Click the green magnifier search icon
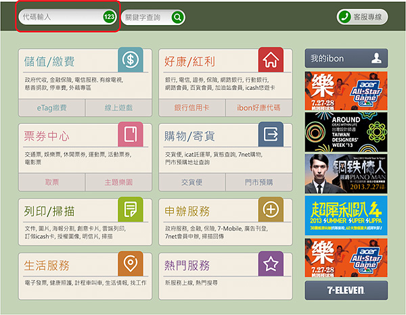This screenshot has width=406, height=315. [177, 18]
